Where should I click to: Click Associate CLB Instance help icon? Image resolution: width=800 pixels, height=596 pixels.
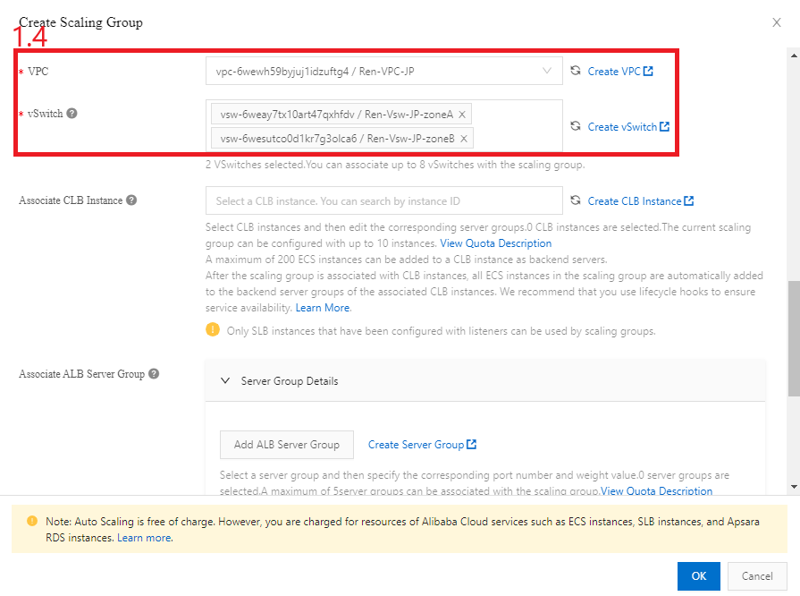pyautogui.click(x=131, y=200)
